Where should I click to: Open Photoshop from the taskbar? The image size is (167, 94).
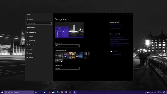41,92
